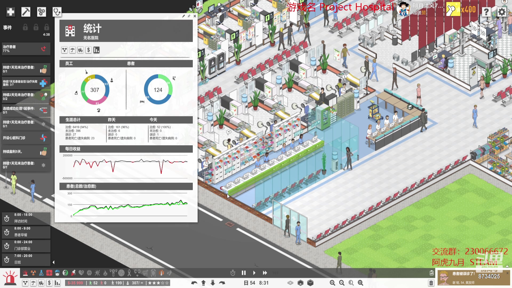Select the emergency department icon in department row
Image resolution: width=512 pixels, height=288 pixels.
click(25, 273)
